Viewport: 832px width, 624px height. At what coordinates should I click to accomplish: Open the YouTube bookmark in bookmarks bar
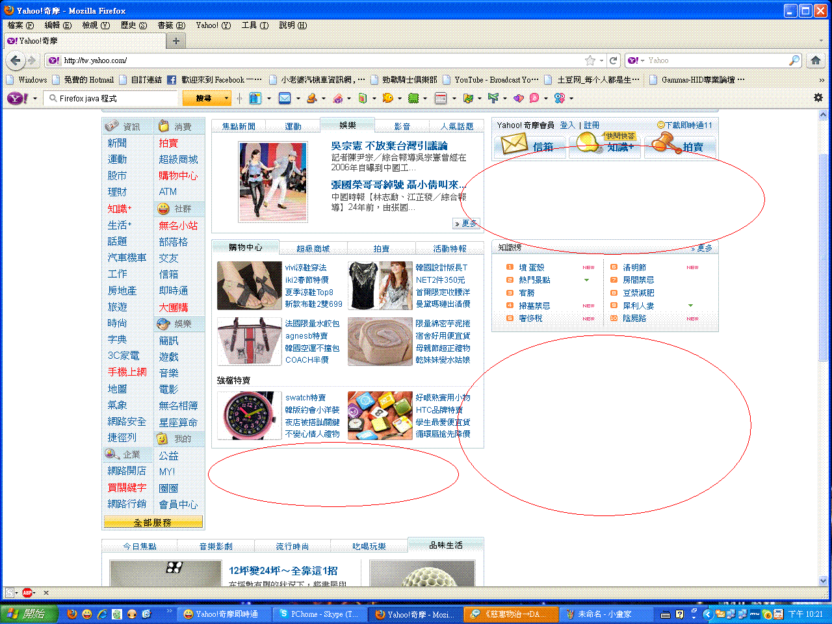click(x=491, y=80)
